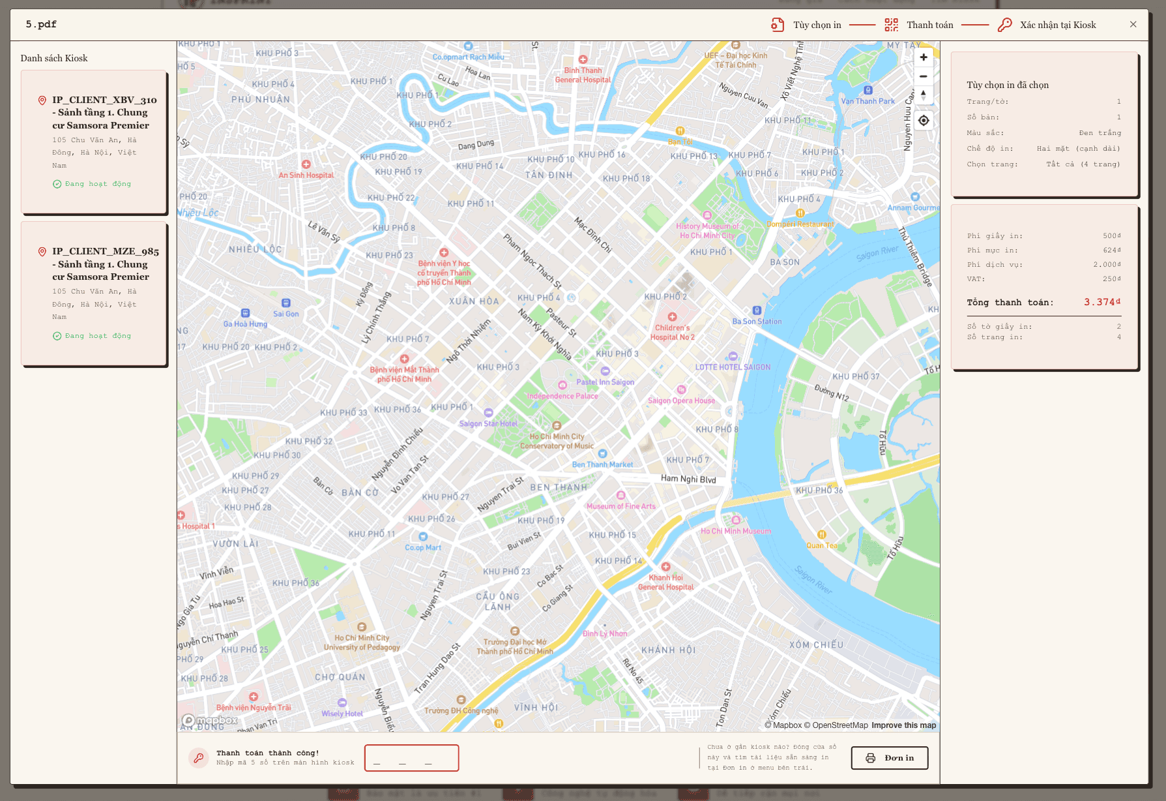Click the key icon for Xác nhận tại Kiosk
Image resolution: width=1166 pixels, height=801 pixels.
1005,25
